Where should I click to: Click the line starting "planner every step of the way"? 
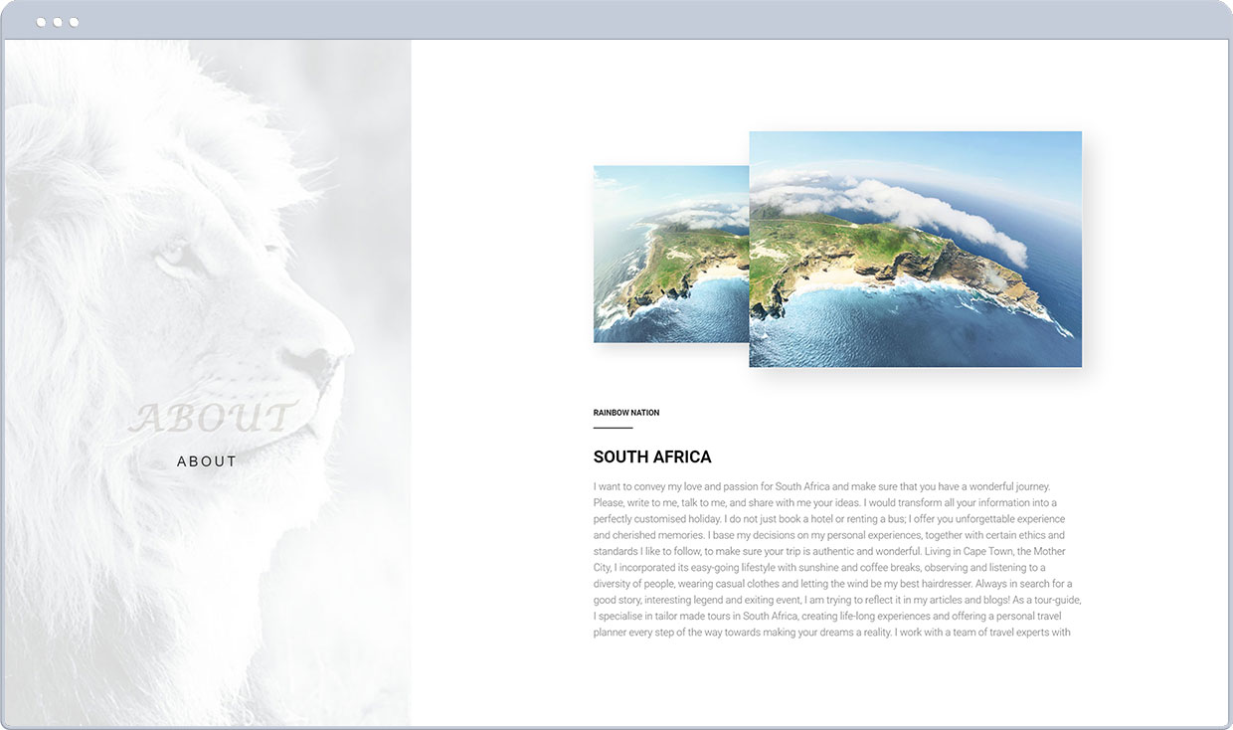pyautogui.click(x=832, y=633)
